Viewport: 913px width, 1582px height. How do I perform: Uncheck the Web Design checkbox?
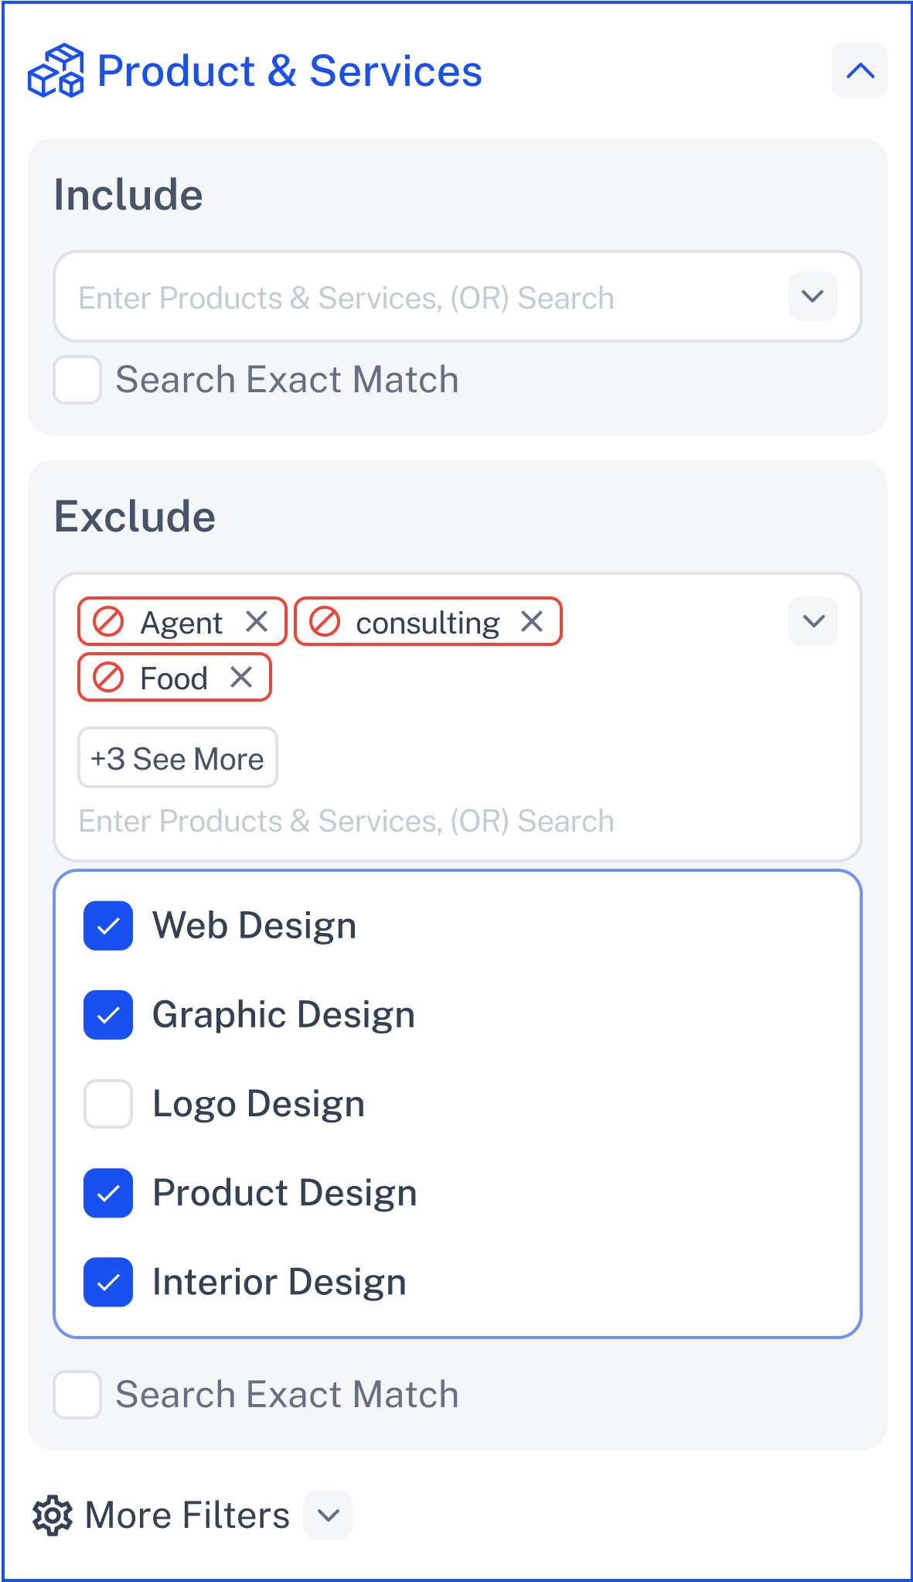(108, 925)
